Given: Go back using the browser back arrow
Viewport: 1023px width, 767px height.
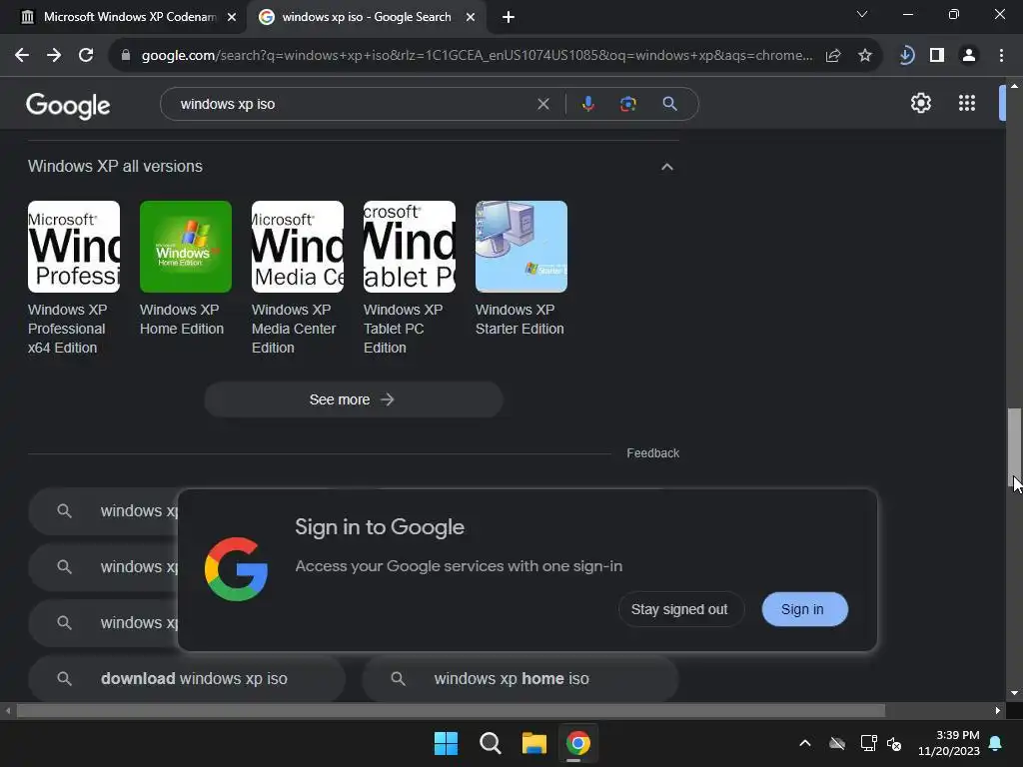Looking at the screenshot, I should tap(22, 56).
